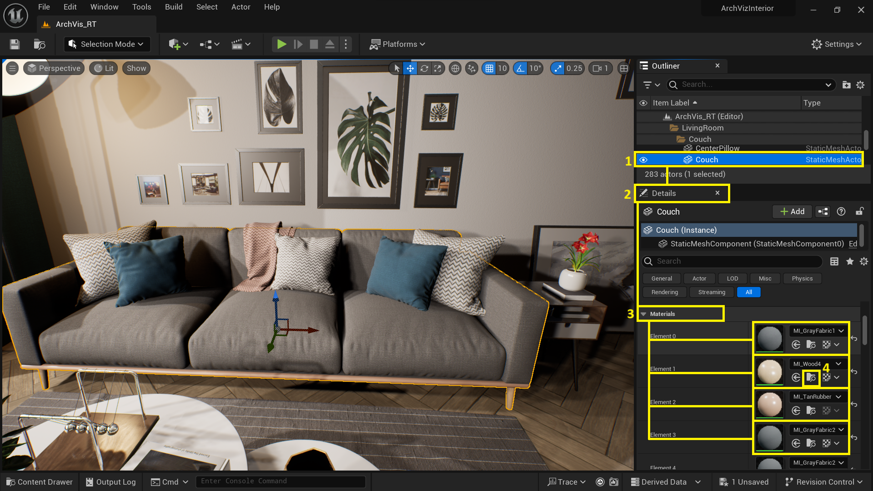Open the Outliner settings gear

(x=860, y=85)
